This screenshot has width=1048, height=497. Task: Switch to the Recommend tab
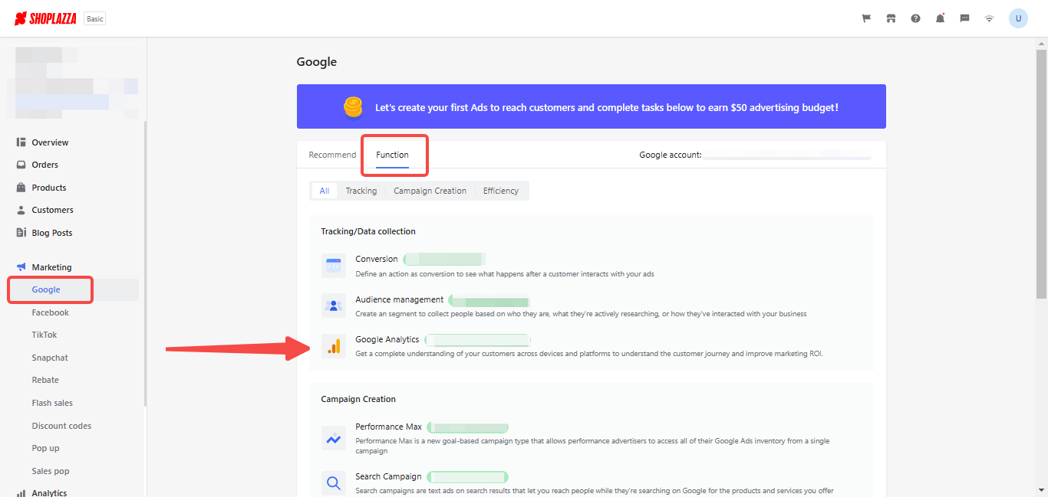[332, 155]
